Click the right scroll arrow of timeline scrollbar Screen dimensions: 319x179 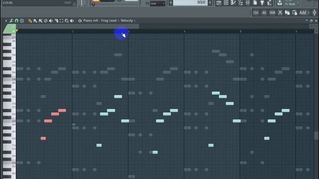(x=312, y=26)
